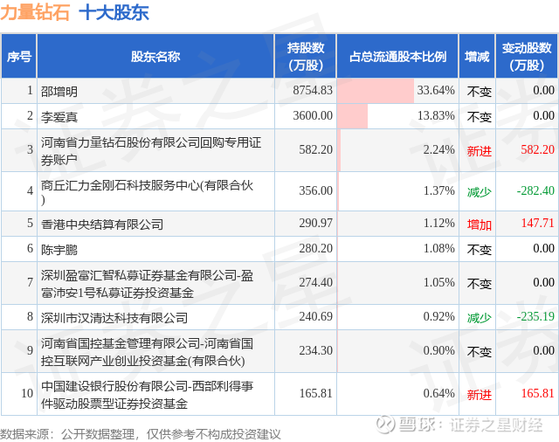Click holdings value 240.69
The image size is (559, 442).
point(316,316)
